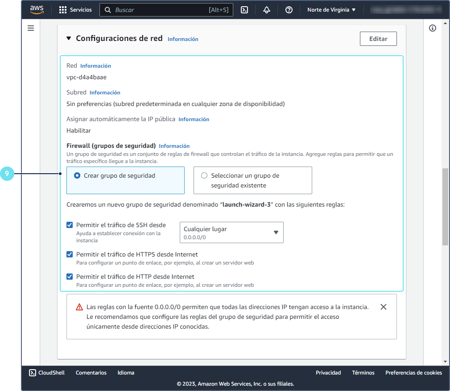Image resolution: width=450 pixels, height=391 pixels.
Task: Uncheck Permitir tráfico de HTTPS desde Internet
Action: [x=70, y=255]
